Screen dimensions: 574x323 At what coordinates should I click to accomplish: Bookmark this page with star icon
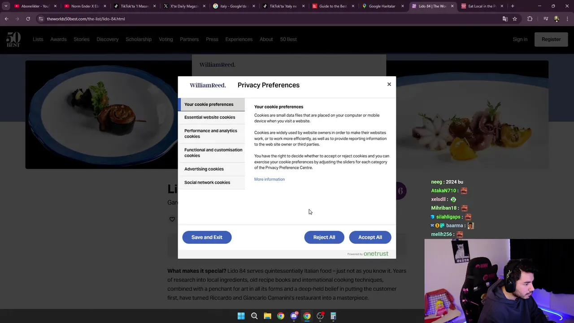point(515,19)
